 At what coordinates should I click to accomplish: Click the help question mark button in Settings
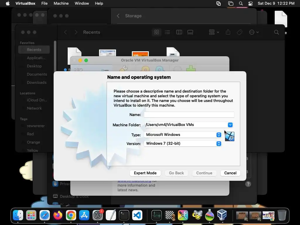(248, 184)
